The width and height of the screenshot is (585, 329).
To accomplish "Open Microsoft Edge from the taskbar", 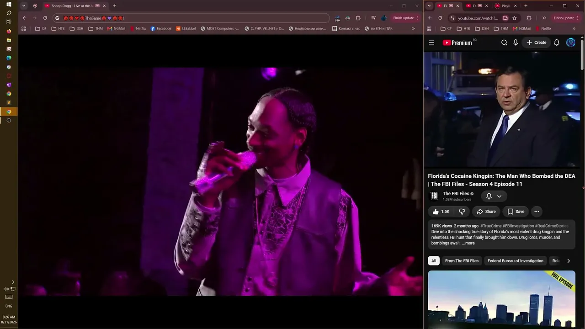I will [x=9, y=58].
